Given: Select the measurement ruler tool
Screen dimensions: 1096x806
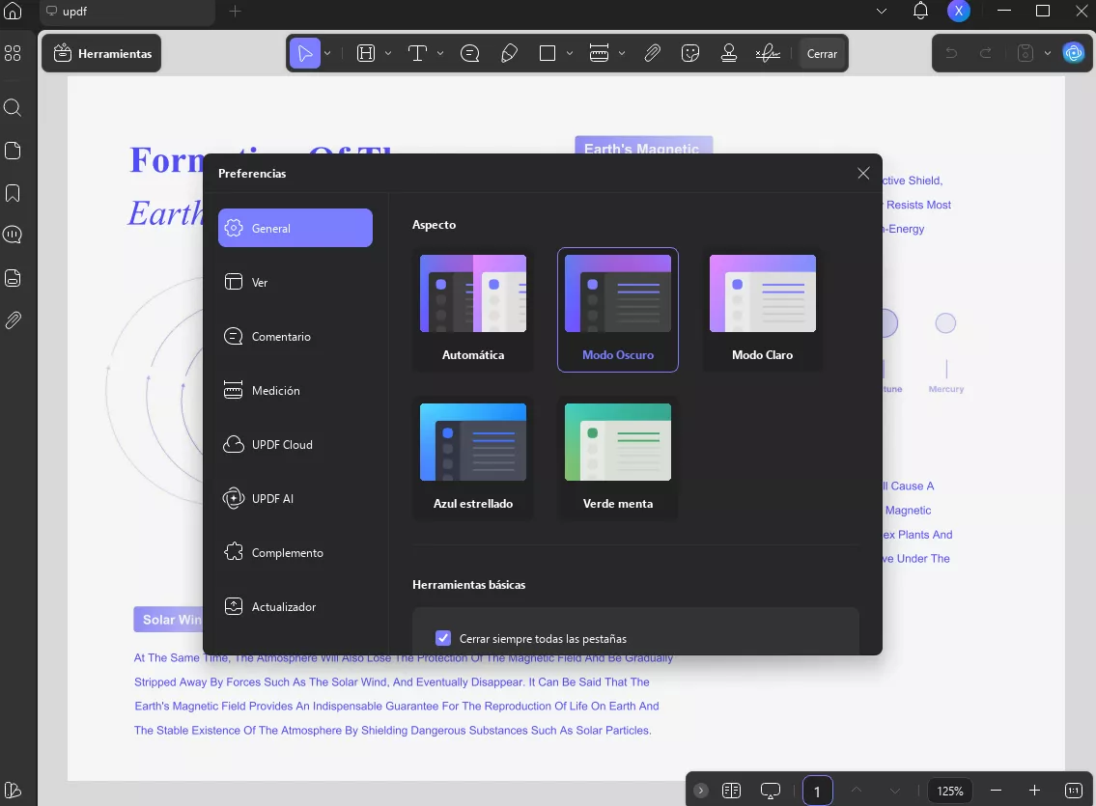Looking at the screenshot, I should [599, 53].
